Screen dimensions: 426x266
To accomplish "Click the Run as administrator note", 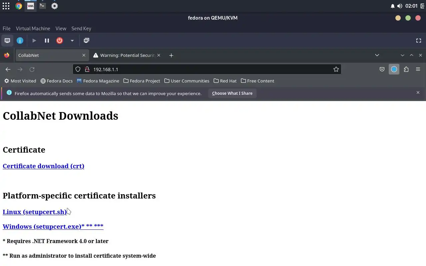I will tap(79, 256).
